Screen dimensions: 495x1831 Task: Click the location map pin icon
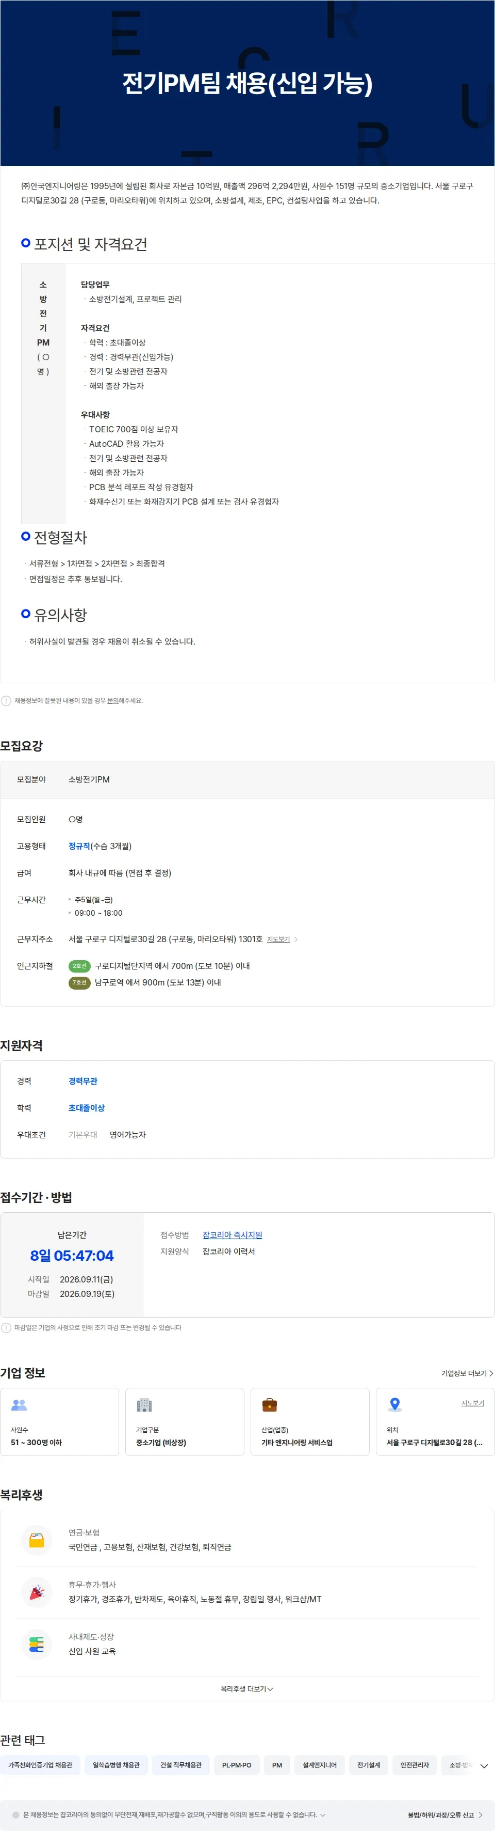[x=395, y=1405]
